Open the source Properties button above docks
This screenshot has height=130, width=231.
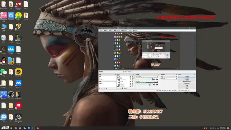(125, 72)
